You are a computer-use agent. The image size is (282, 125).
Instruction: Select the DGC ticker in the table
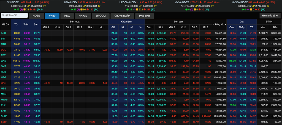click(x=4, y=49)
